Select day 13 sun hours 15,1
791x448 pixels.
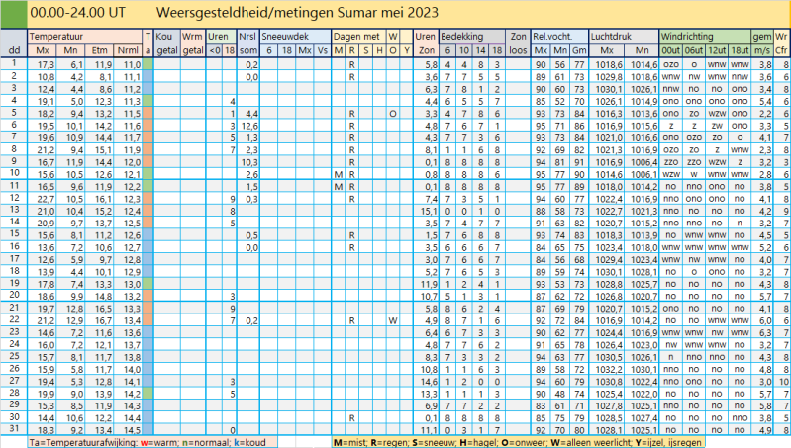pyautogui.click(x=429, y=211)
